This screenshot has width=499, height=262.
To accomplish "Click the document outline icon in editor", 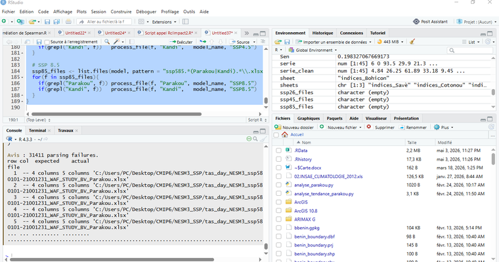I will coord(263,42).
